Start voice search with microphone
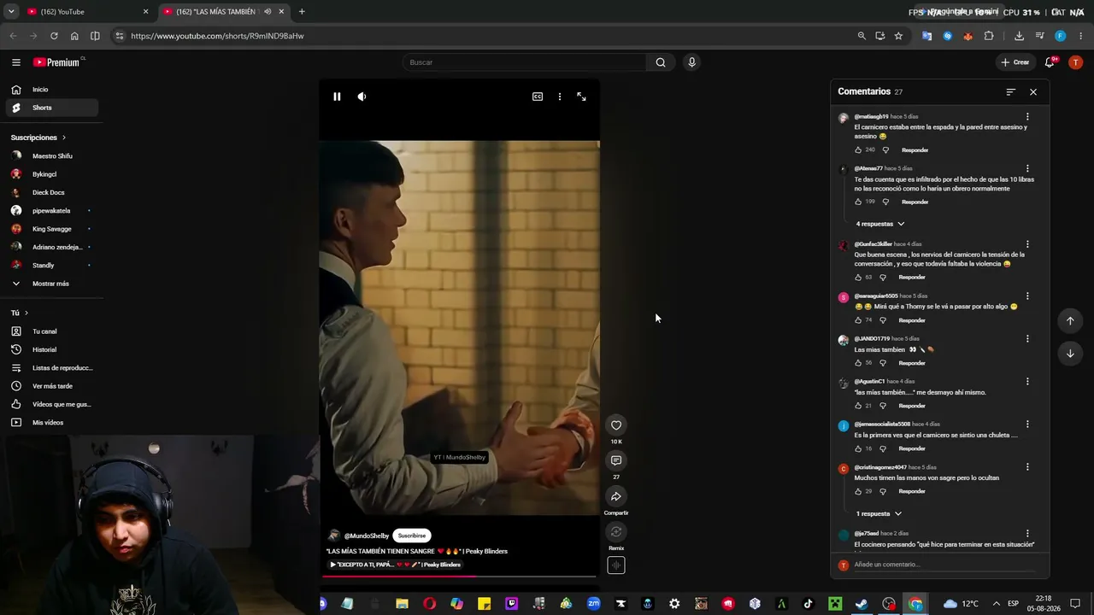This screenshot has height=615, width=1094. coord(691,62)
